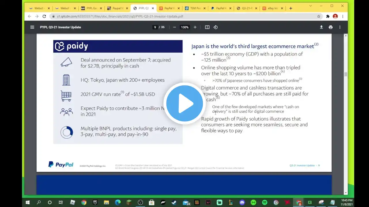The image size is (369, 207).
Task: Open the PDF viewer more actions menu
Action: pos(340,27)
